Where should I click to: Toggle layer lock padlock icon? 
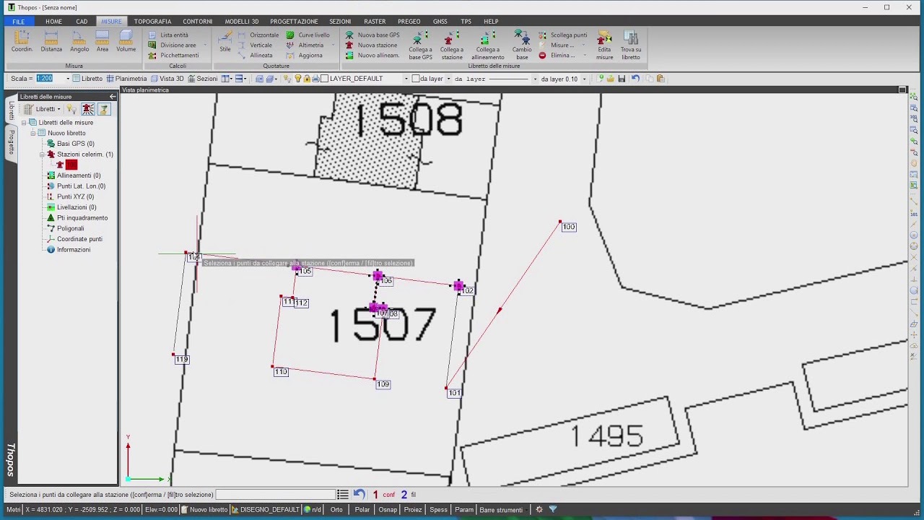(307, 78)
